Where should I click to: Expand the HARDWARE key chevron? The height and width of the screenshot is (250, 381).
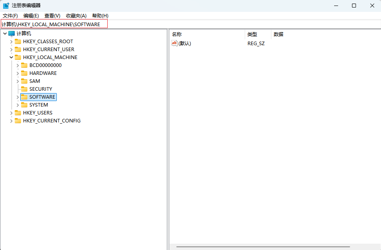pyautogui.click(x=17, y=73)
